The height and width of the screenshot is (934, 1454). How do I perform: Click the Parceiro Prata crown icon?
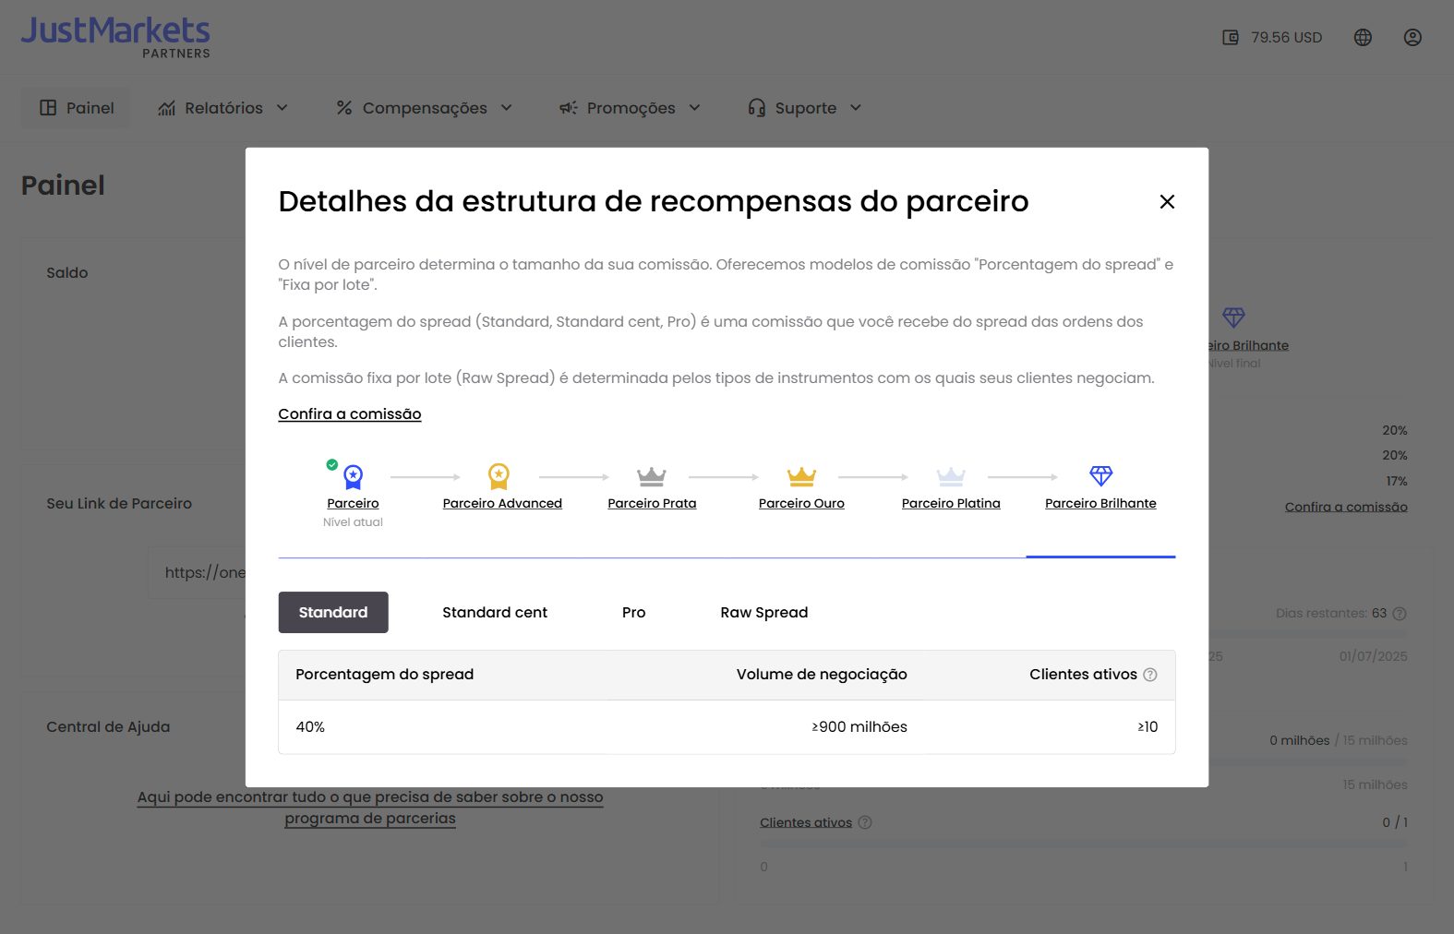click(652, 476)
